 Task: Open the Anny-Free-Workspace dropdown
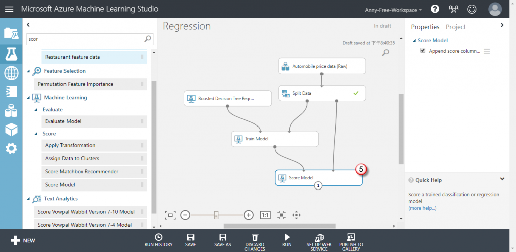tap(393, 10)
